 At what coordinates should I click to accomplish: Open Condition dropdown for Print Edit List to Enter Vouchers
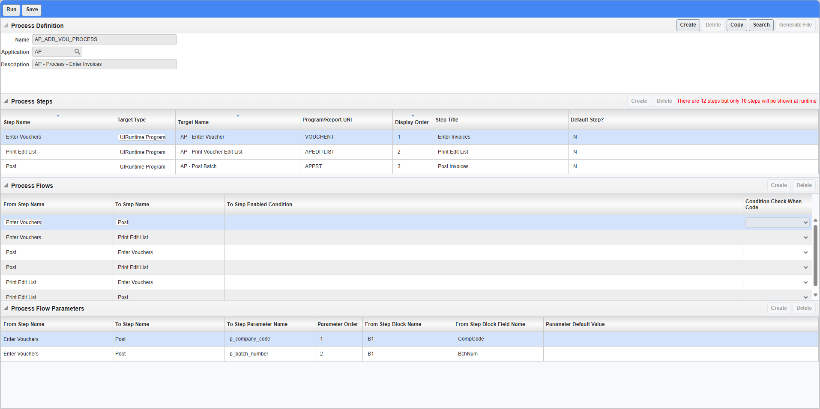(805, 282)
